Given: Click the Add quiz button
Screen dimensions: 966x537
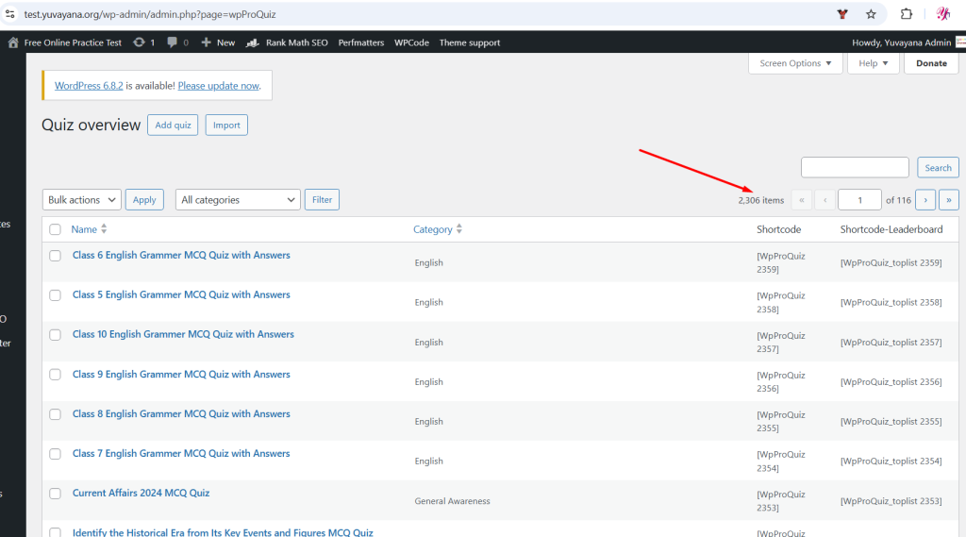Looking at the screenshot, I should coord(173,126).
